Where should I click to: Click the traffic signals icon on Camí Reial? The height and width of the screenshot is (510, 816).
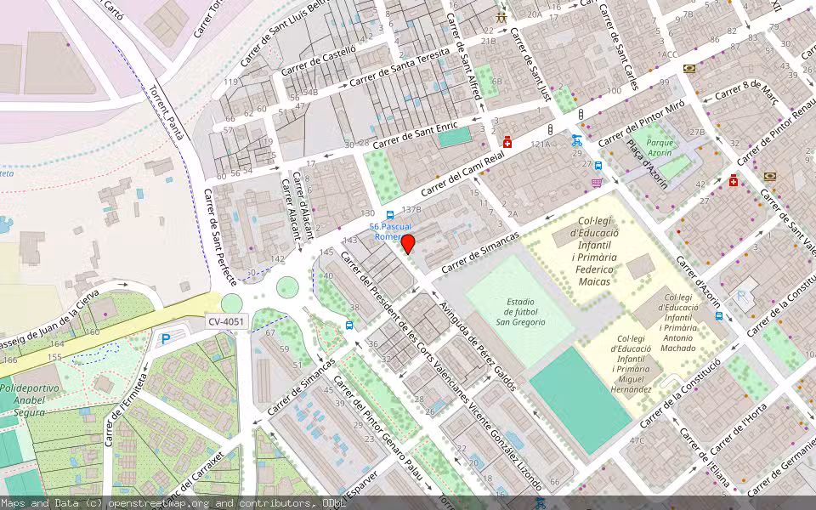click(x=549, y=130)
